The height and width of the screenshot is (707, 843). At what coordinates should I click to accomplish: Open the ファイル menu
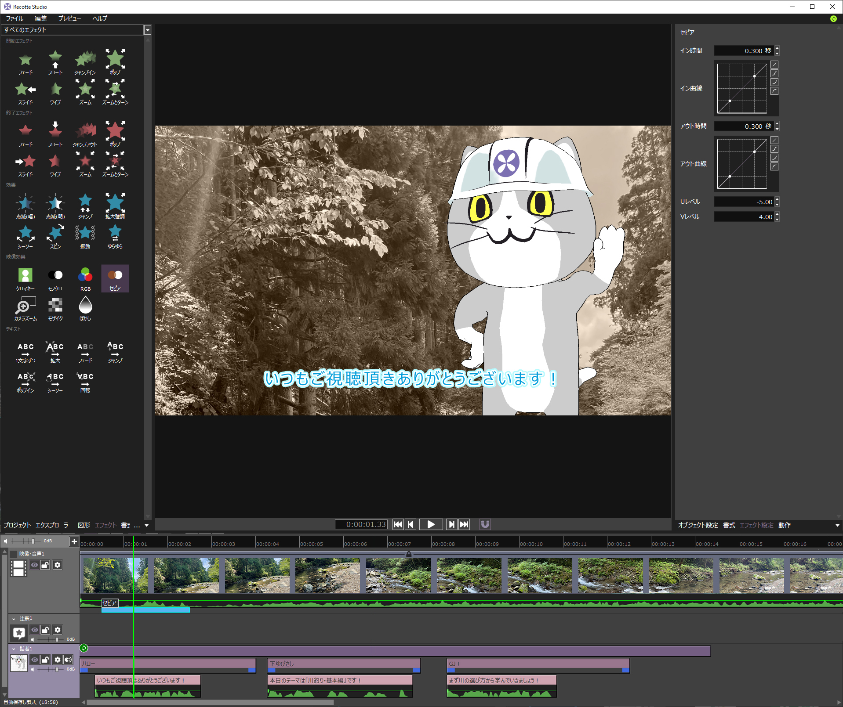(x=15, y=18)
